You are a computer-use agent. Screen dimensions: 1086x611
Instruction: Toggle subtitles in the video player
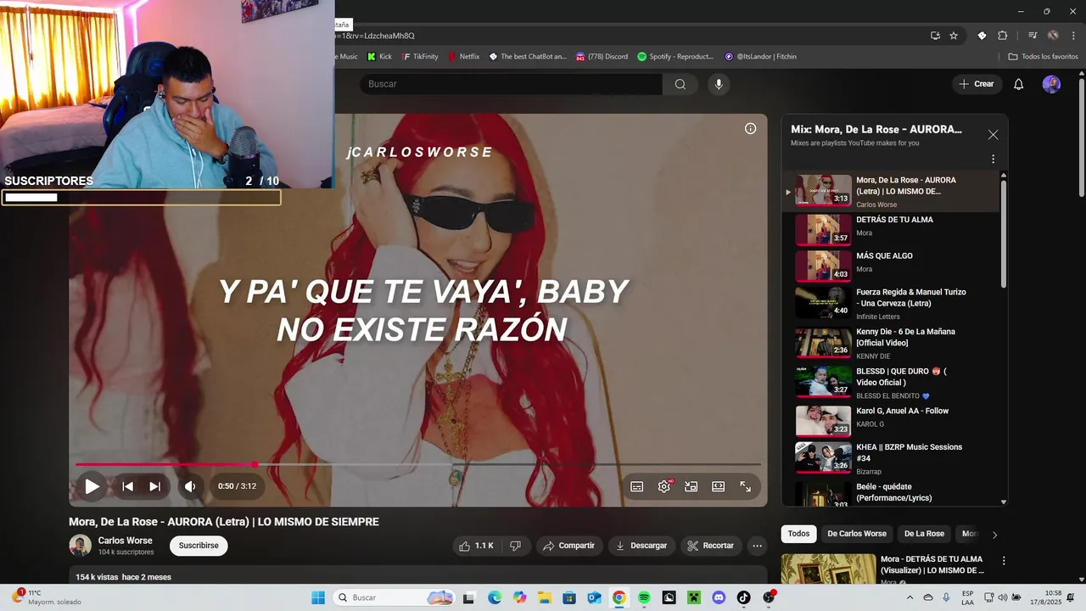pos(637,486)
